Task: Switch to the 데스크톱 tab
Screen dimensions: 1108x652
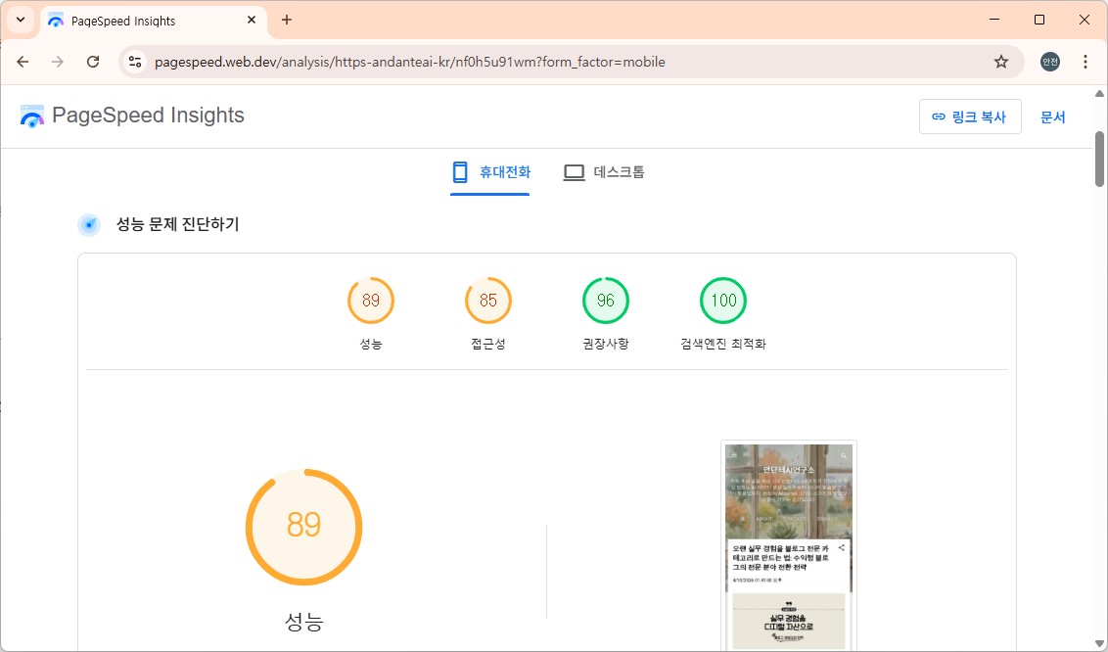Action: (604, 172)
